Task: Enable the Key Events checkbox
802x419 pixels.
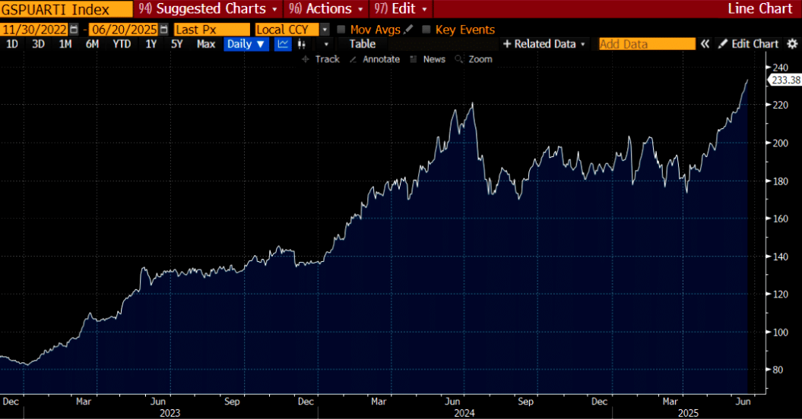Action: pos(426,30)
